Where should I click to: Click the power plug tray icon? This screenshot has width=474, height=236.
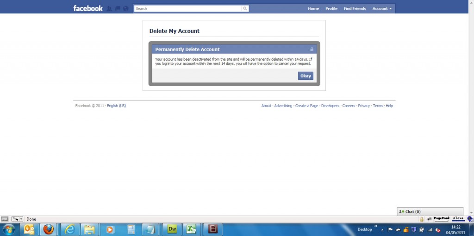[422, 230]
